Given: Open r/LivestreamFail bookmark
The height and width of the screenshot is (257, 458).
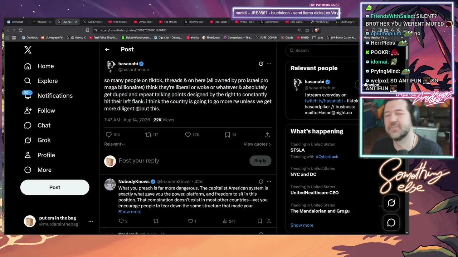Looking at the screenshot, I should pos(52,37).
